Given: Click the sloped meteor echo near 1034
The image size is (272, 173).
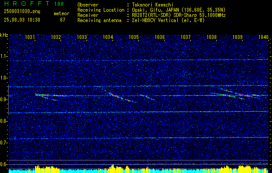Looking at the screenshot, I should click(120, 96).
